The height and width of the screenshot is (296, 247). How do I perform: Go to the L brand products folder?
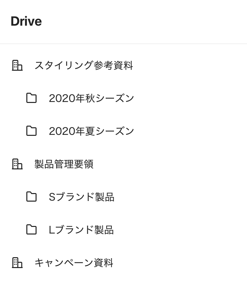[81, 230]
